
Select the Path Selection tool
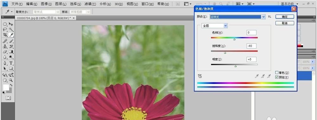(5, 69)
